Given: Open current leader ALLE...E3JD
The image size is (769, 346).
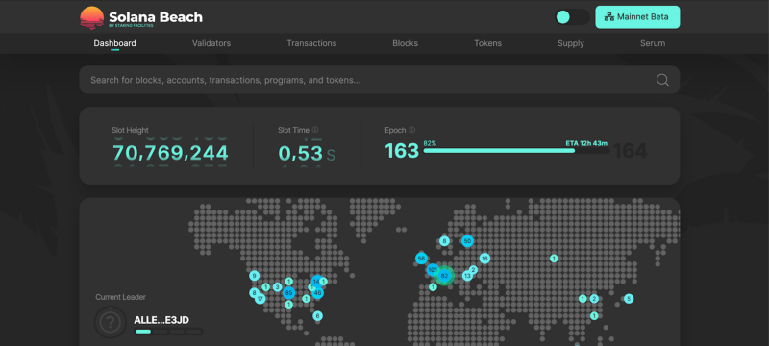Looking at the screenshot, I should click(x=161, y=320).
